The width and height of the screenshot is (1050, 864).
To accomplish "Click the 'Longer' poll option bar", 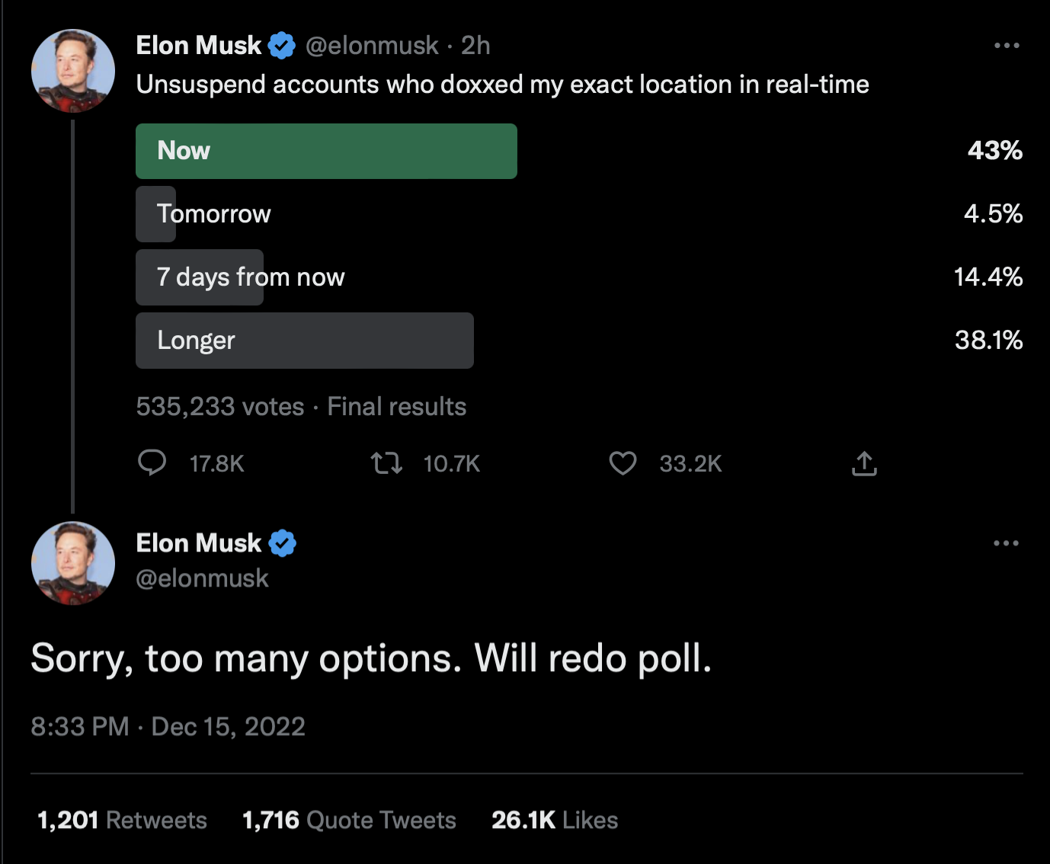I will 304,341.
